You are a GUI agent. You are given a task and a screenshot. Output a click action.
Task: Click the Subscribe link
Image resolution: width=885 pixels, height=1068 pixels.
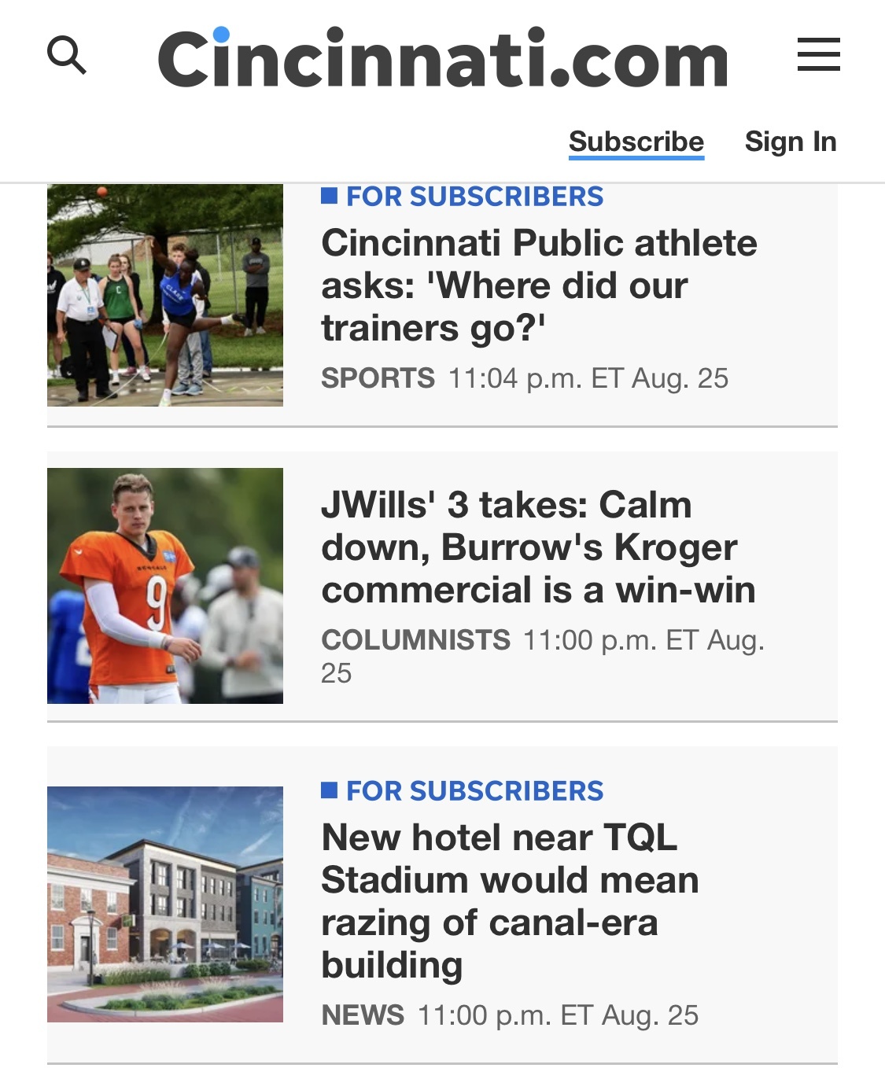coord(636,142)
